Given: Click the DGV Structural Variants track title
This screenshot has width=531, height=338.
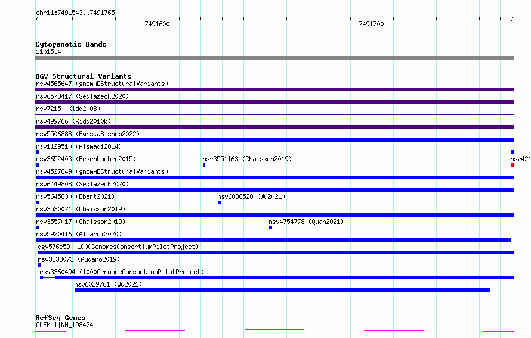Looking at the screenshot, I should pyautogui.click(x=84, y=76).
